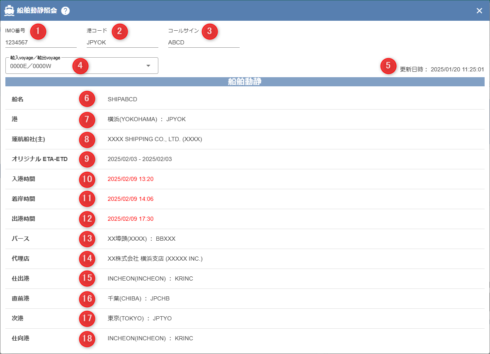
Task: Click red marker 18 beside 仕向港
Action: tap(87, 338)
